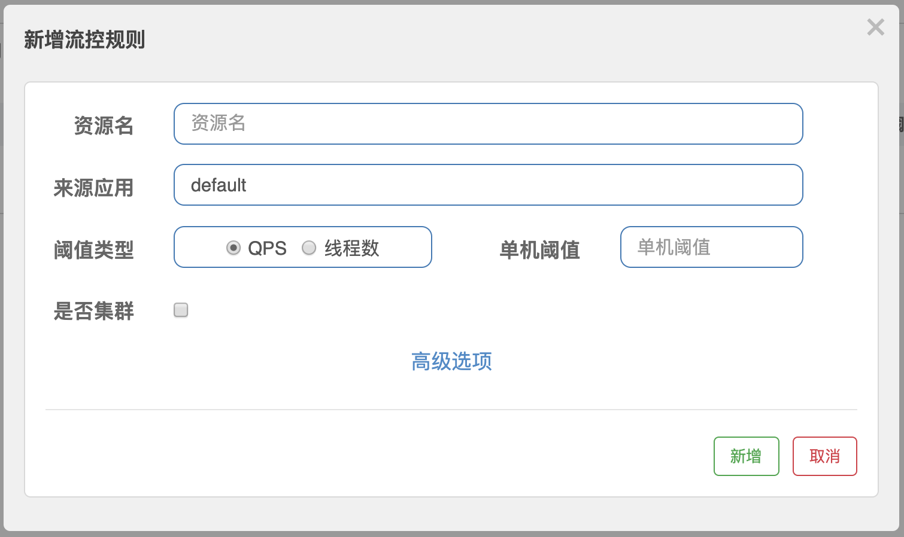Click the red 取消 button
Viewport: 904px width, 537px height.
[x=824, y=456]
